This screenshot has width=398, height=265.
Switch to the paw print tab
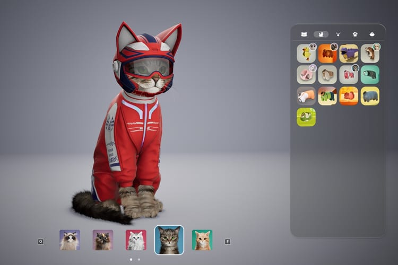point(355,34)
